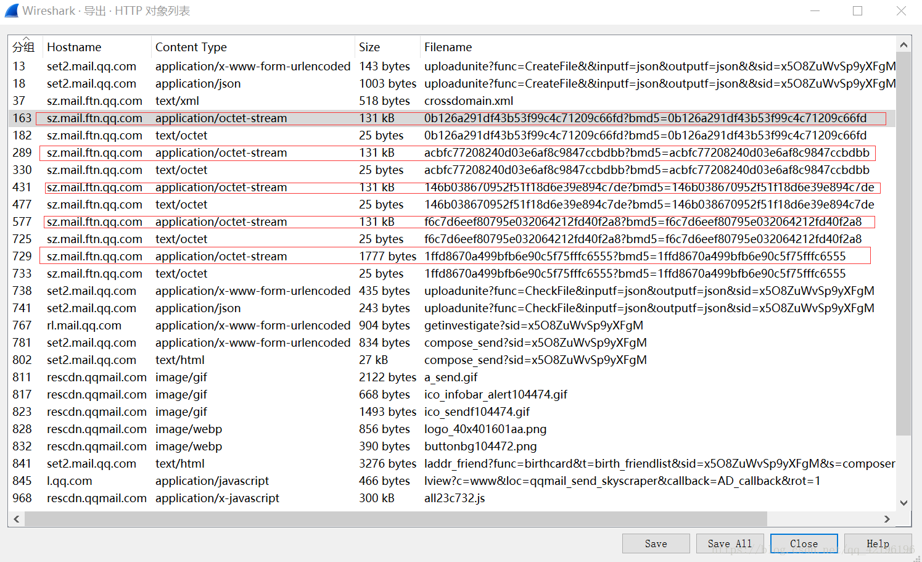Viewport: 922px width, 562px height.
Task: Select ico_sendf104474.gif row
Action: tap(452, 411)
